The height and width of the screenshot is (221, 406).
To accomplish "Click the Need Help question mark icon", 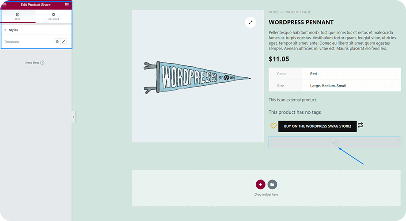I will (x=42, y=63).
